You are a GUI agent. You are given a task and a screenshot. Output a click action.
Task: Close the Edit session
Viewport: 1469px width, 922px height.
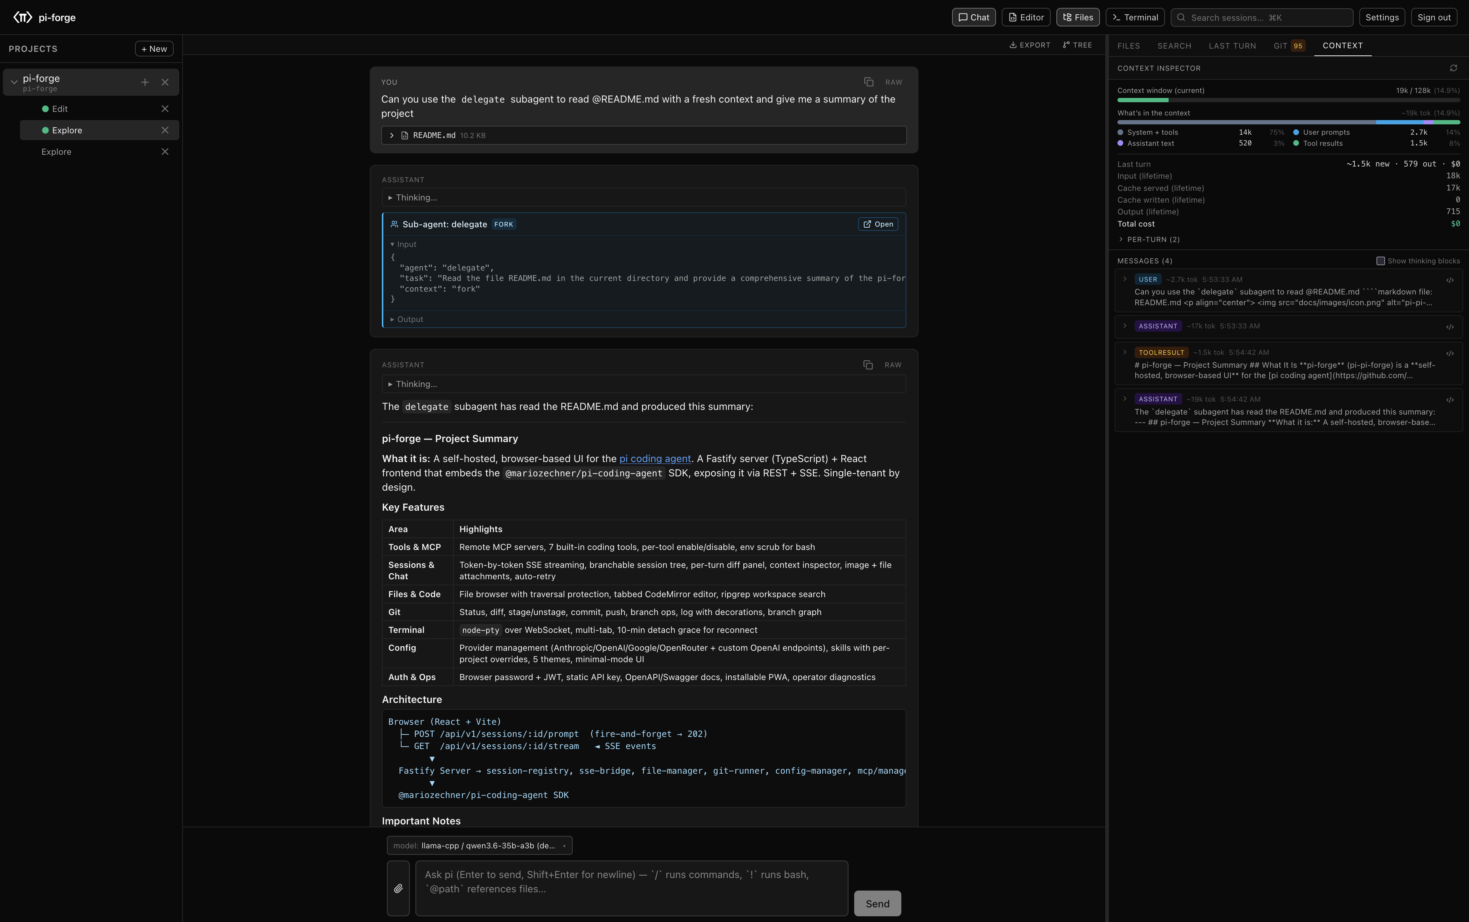click(165, 109)
